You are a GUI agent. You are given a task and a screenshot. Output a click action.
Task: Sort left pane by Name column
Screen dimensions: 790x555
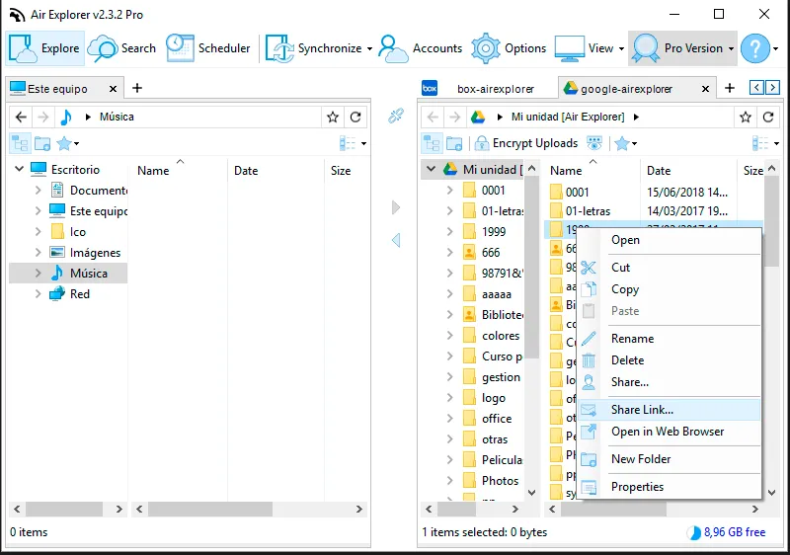pos(179,170)
